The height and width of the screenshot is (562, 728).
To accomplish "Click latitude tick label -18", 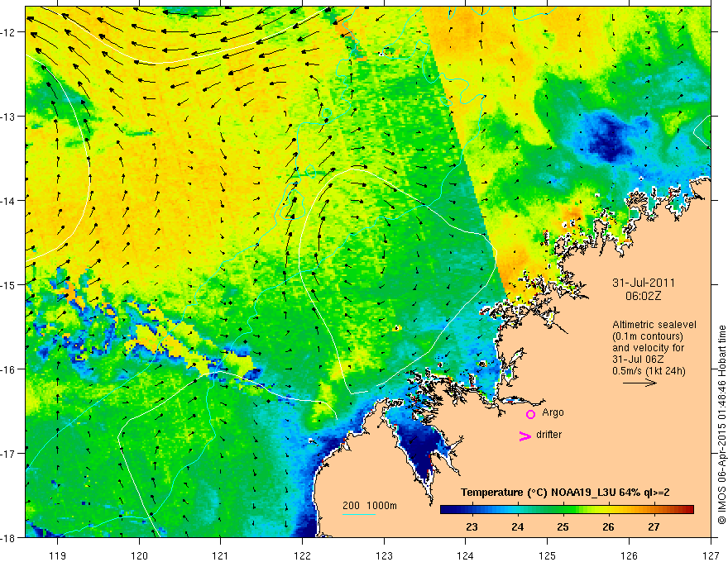I will coord(8,537).
